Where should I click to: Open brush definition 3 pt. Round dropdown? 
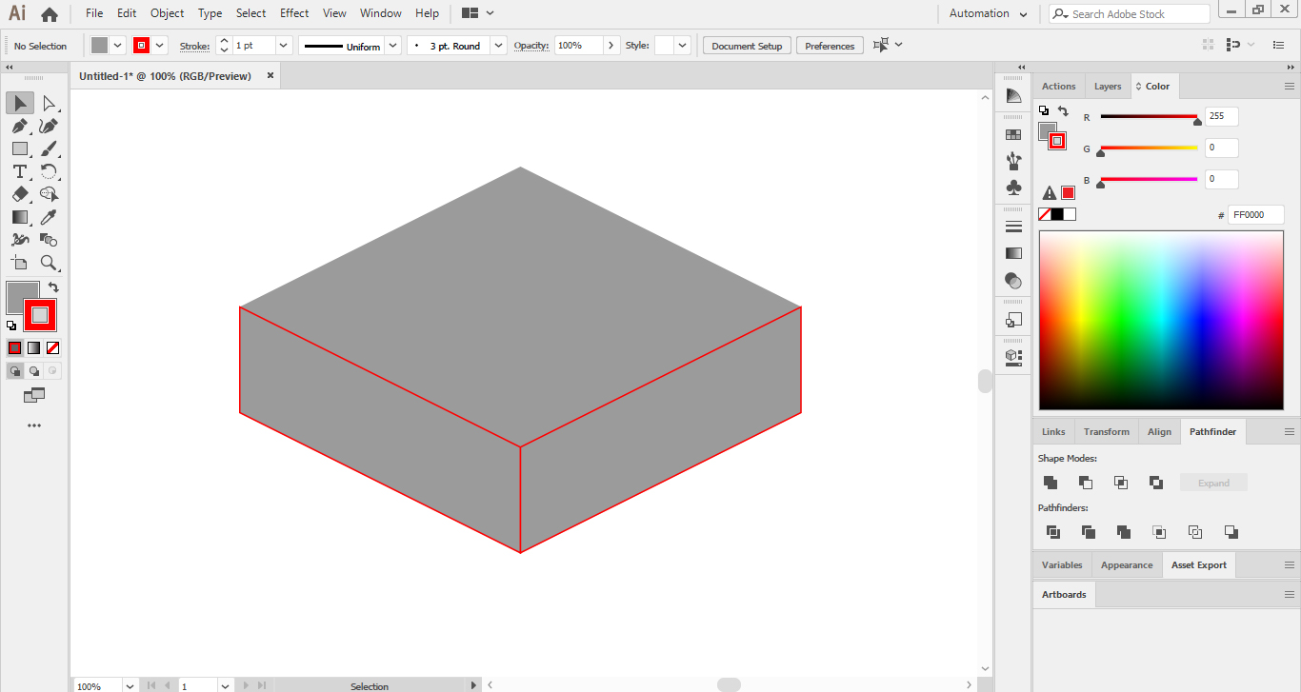tap(498, 45)
